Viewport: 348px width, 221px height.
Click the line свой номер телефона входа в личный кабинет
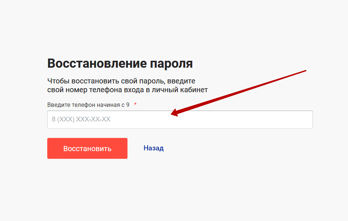127,90
